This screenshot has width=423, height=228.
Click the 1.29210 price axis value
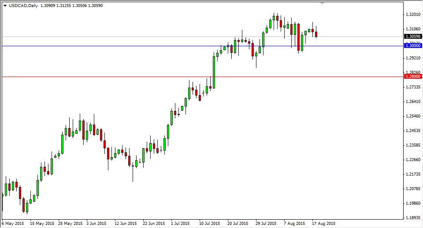[x=413, y=58]
